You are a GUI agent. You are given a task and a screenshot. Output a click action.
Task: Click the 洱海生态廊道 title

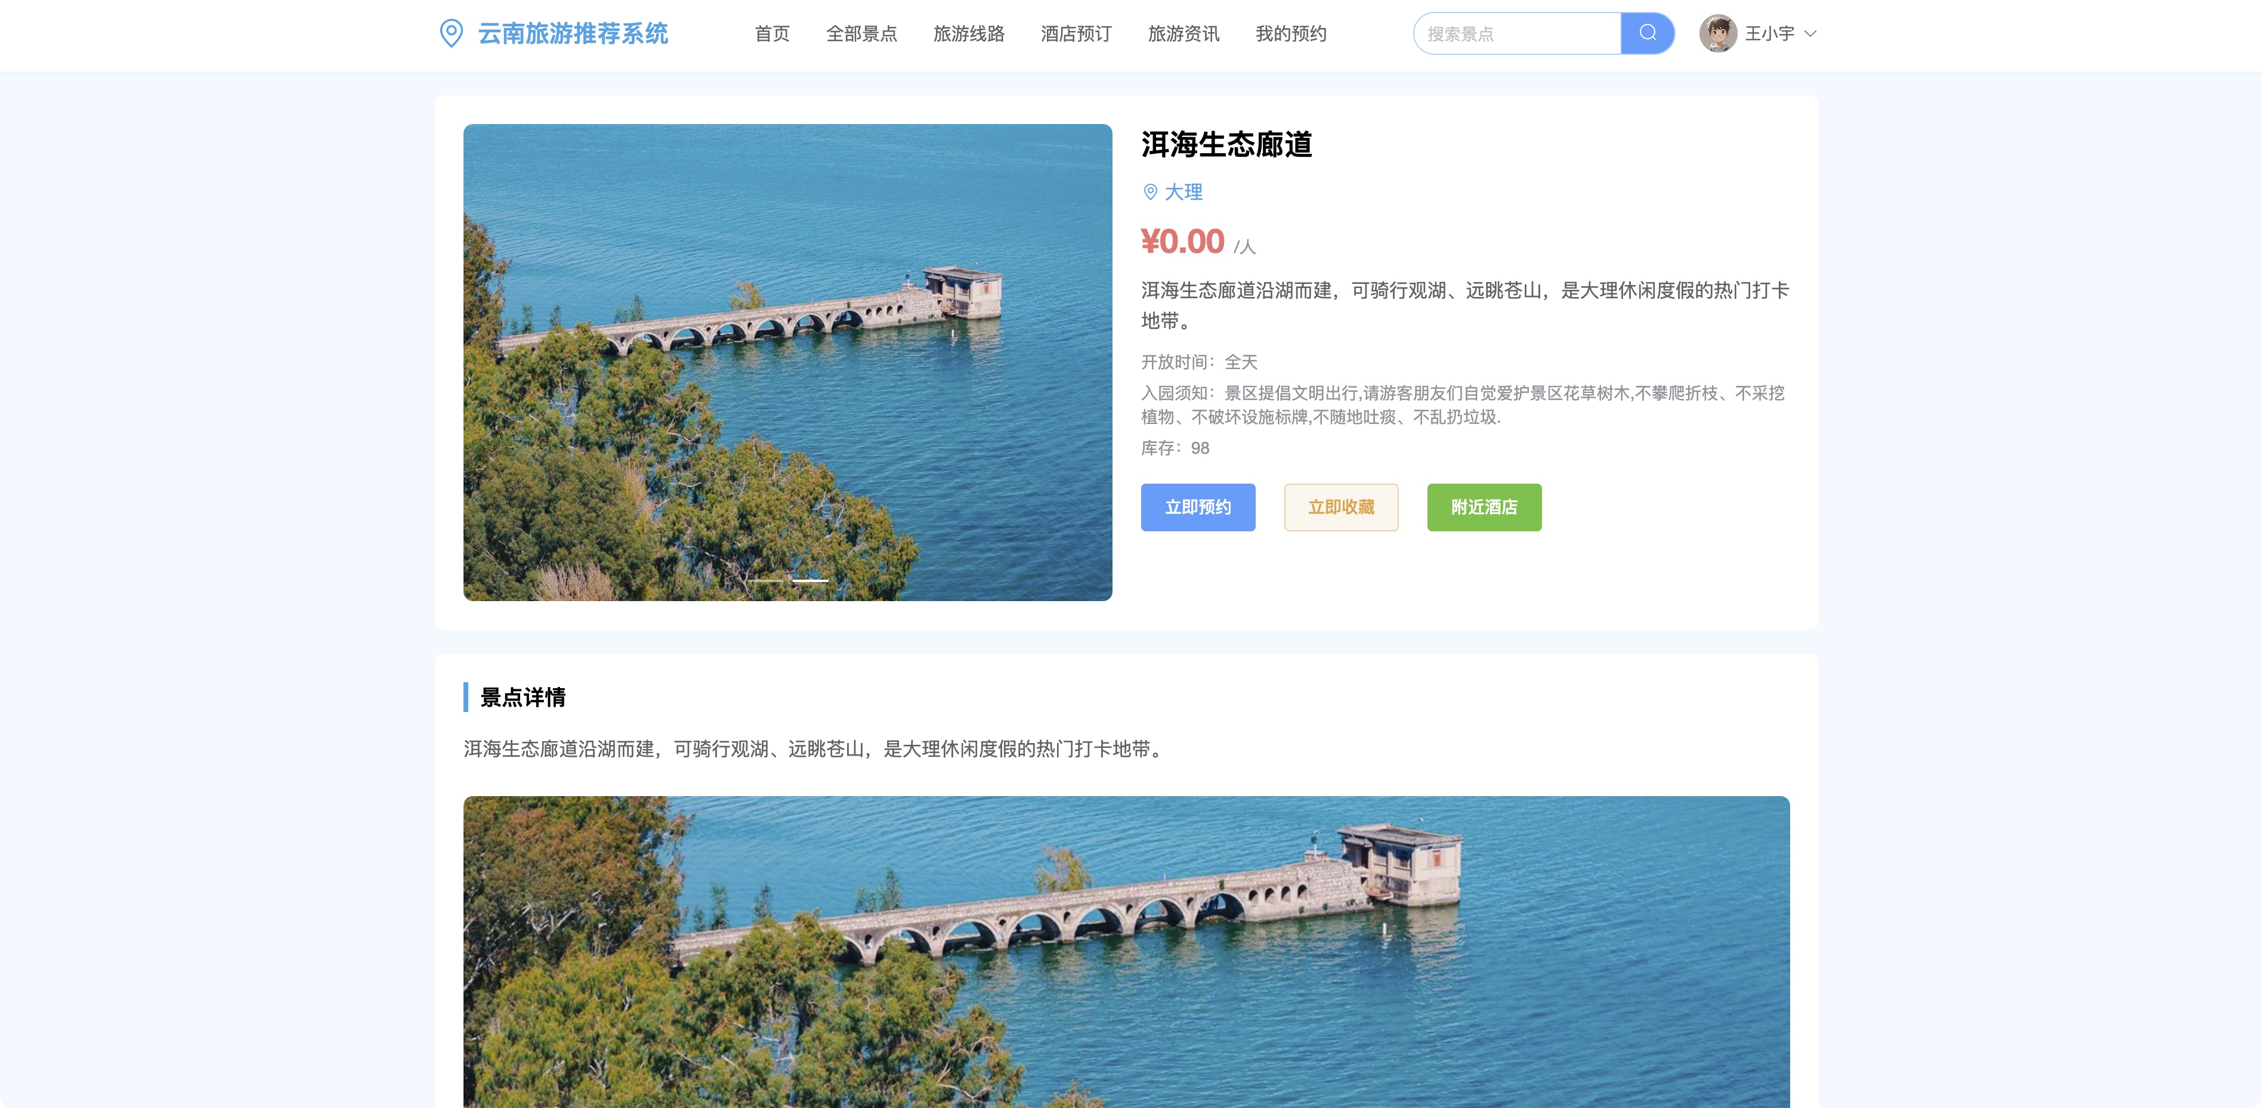click(1226, 145)
